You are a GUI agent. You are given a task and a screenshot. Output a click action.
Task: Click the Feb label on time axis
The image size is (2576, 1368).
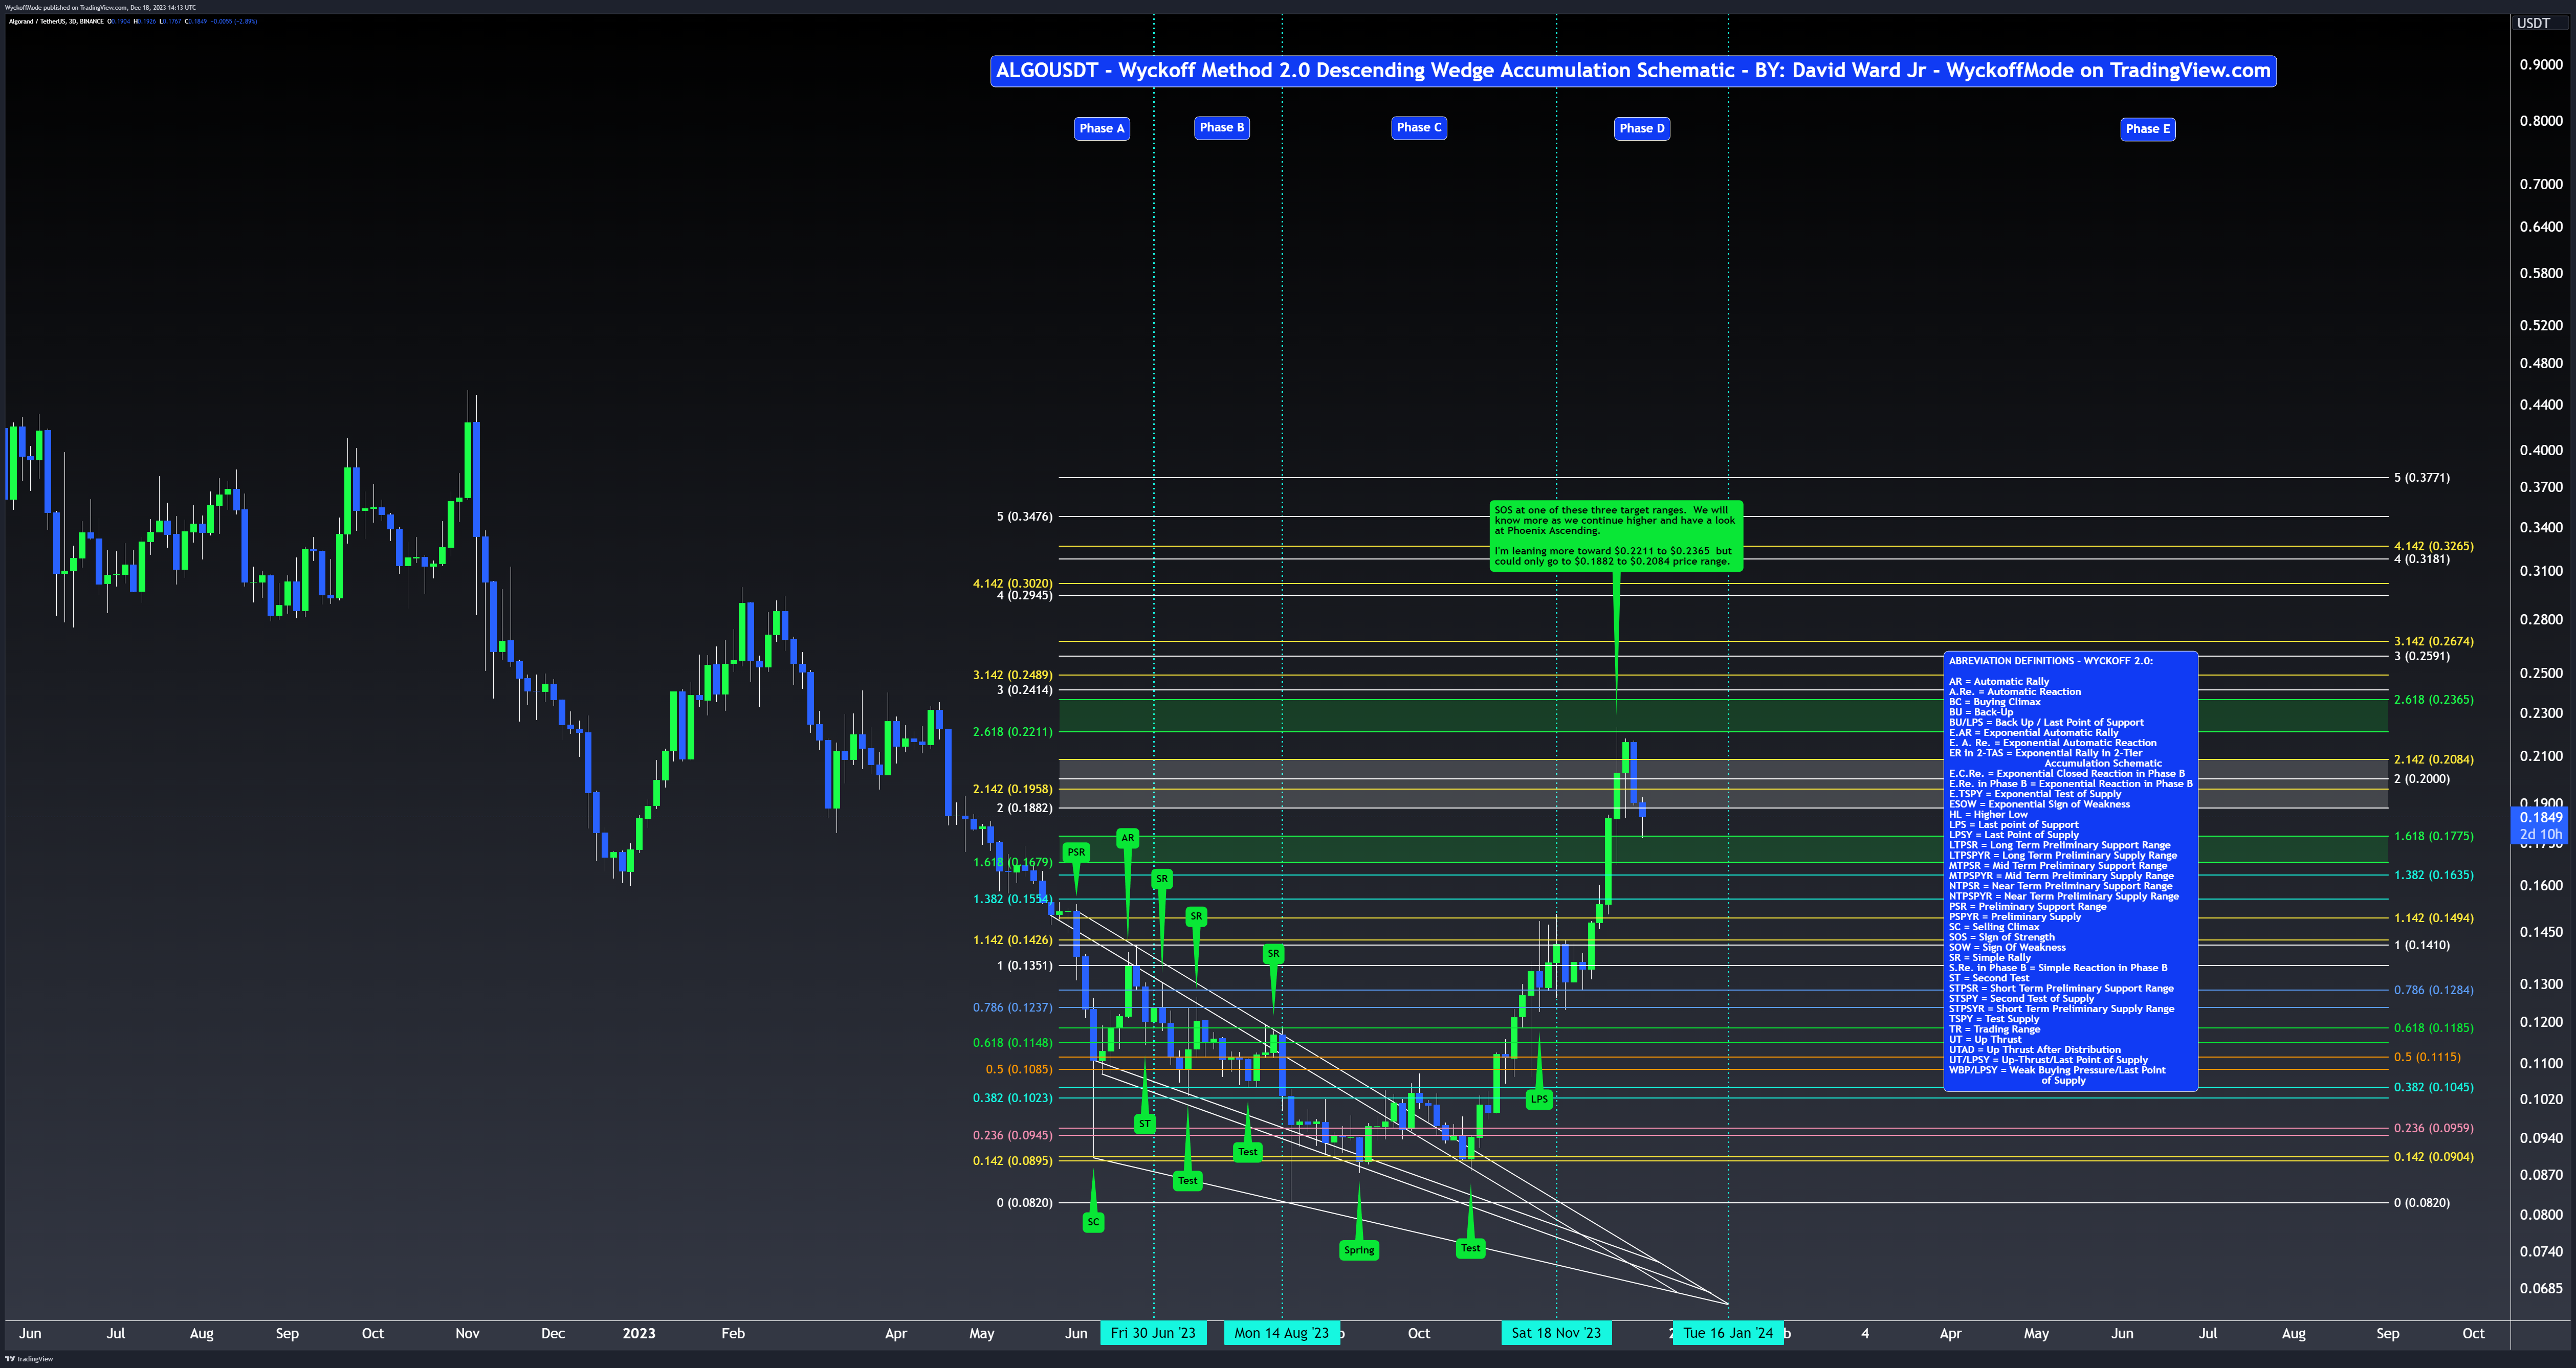733,1333
